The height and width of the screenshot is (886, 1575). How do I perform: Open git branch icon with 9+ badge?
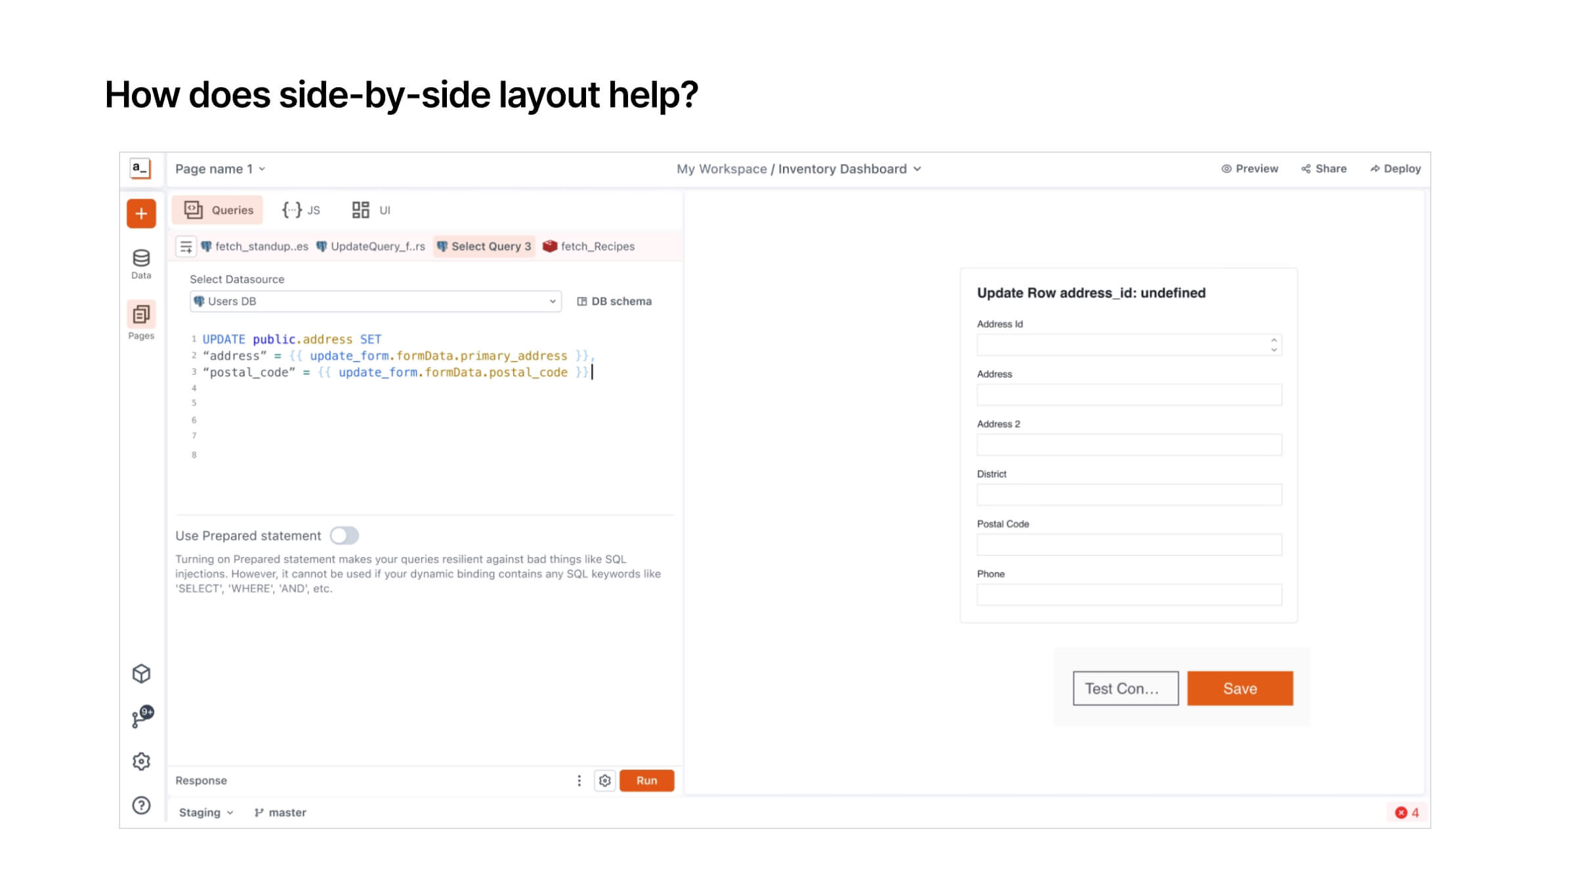pyautogui.click(x=142, y=716)
